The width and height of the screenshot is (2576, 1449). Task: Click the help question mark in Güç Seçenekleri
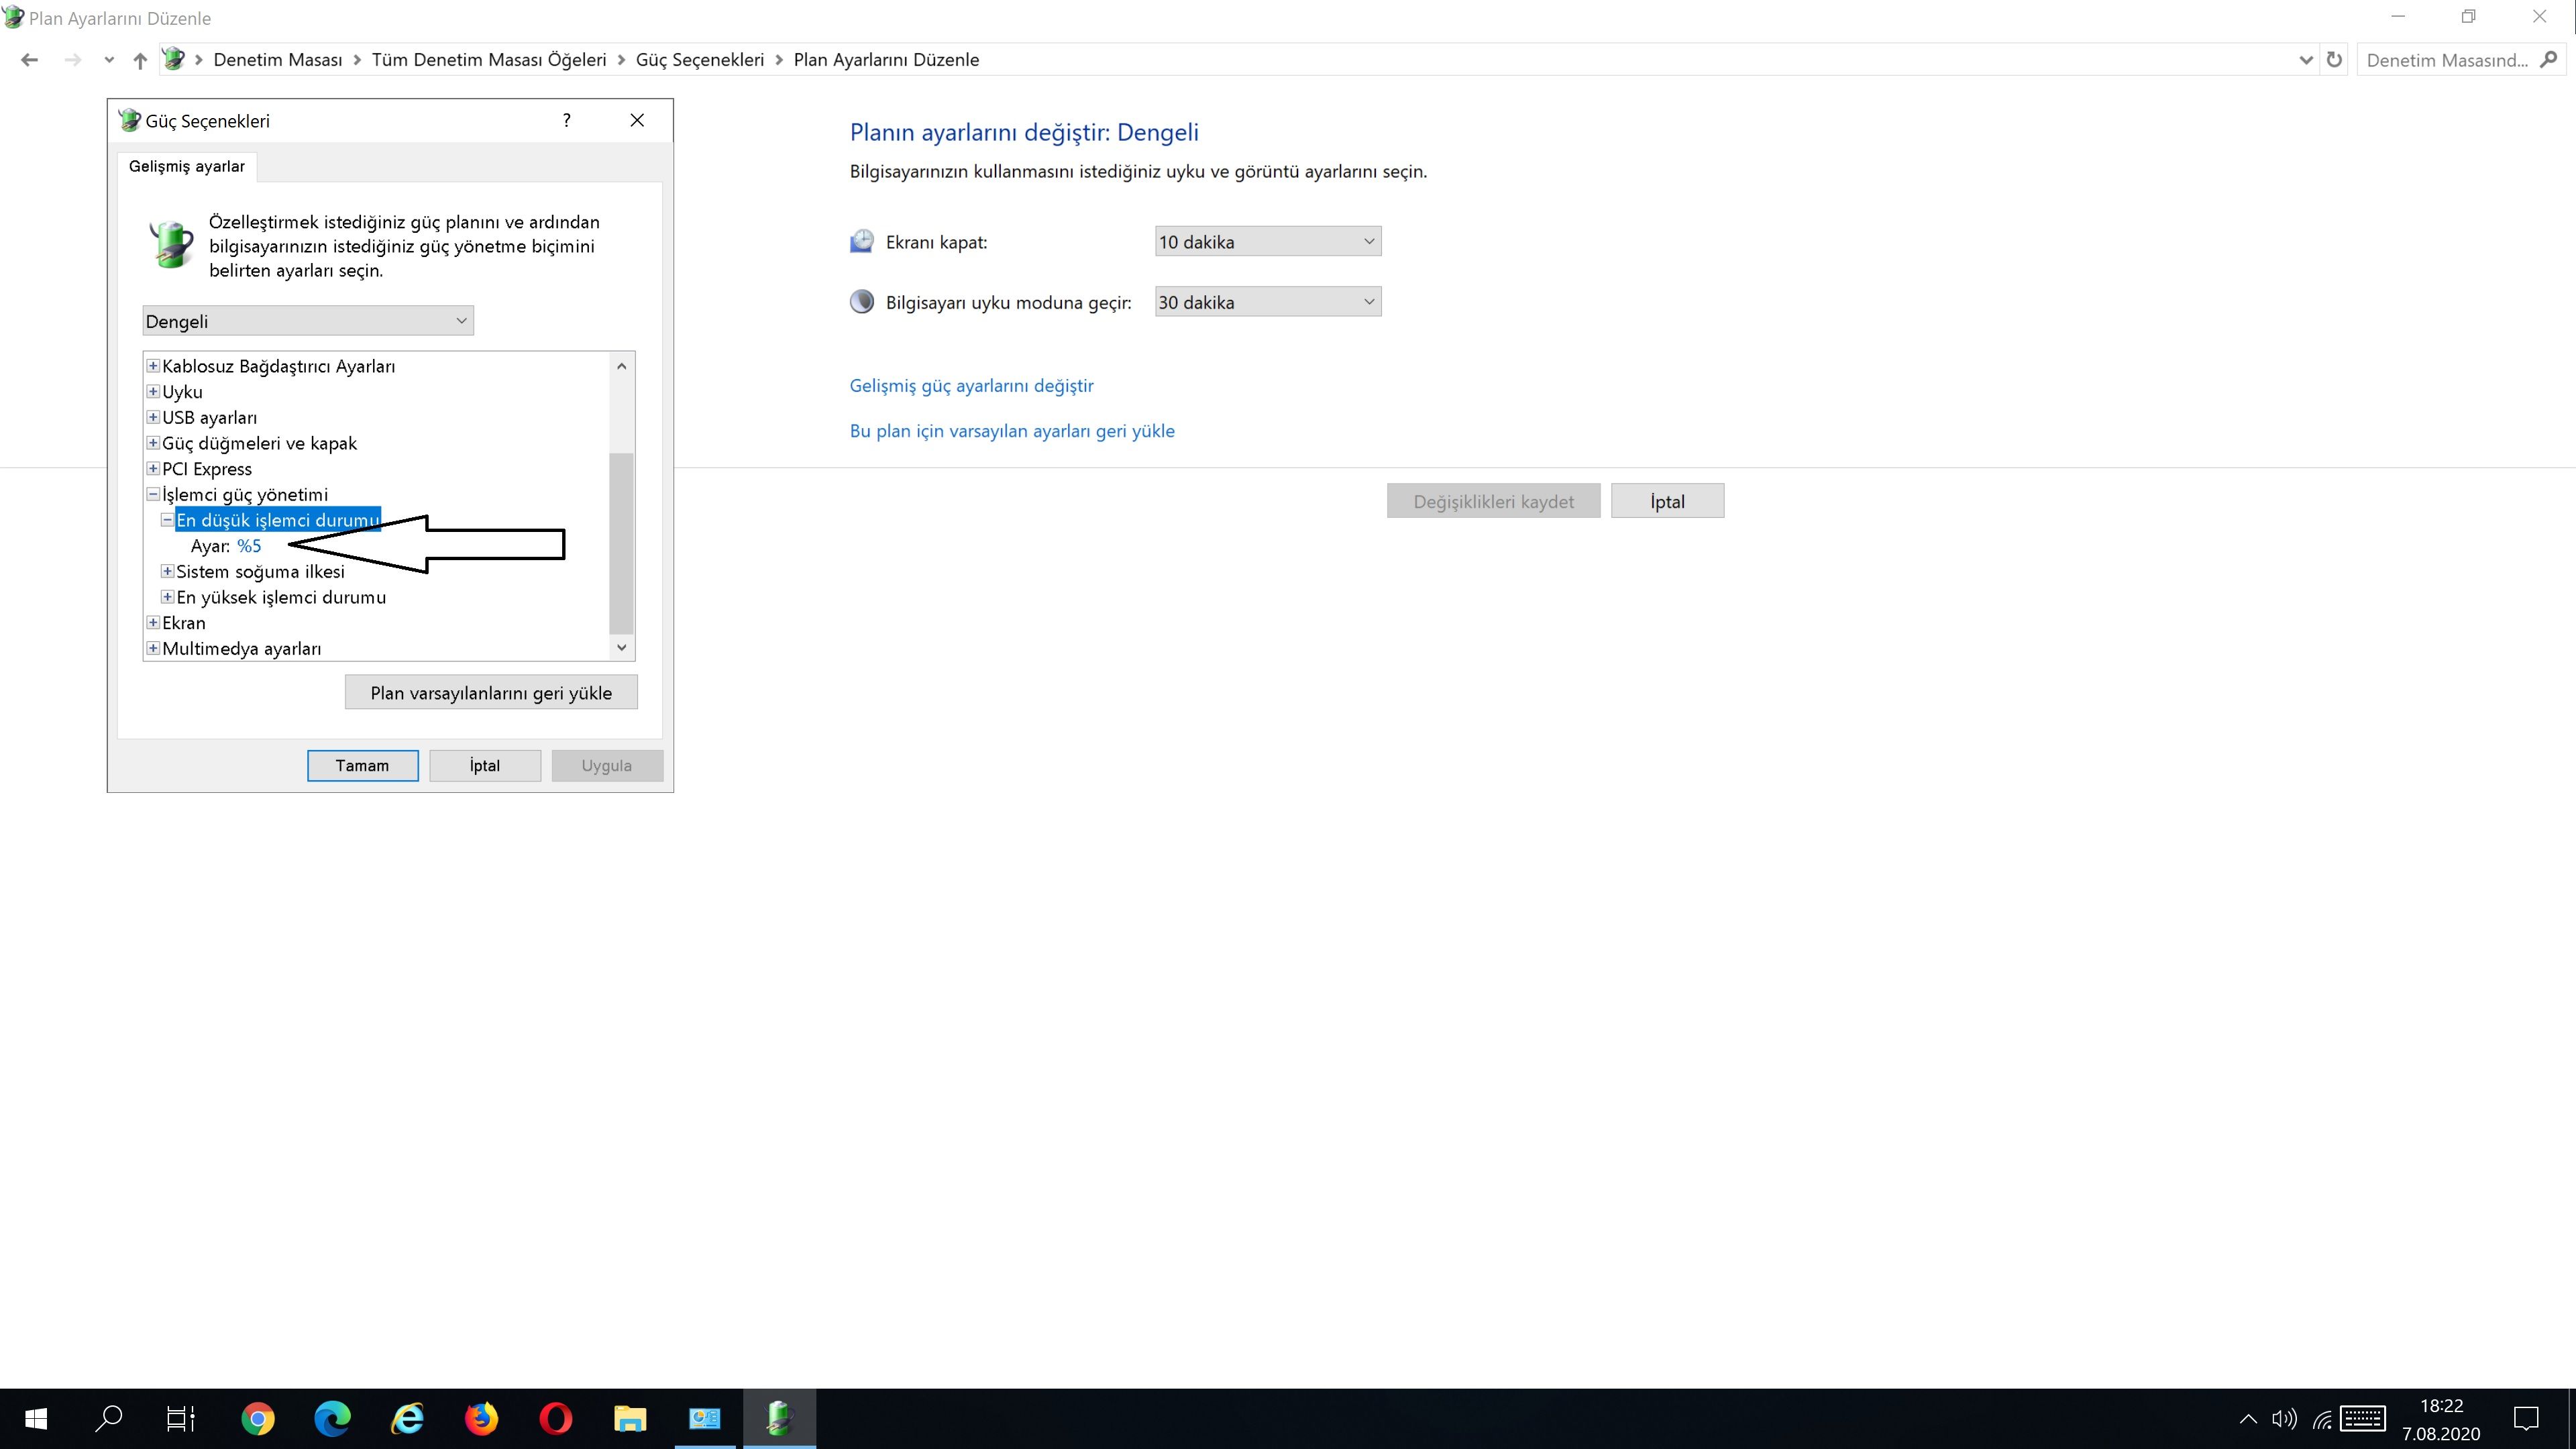click(567, 120)
